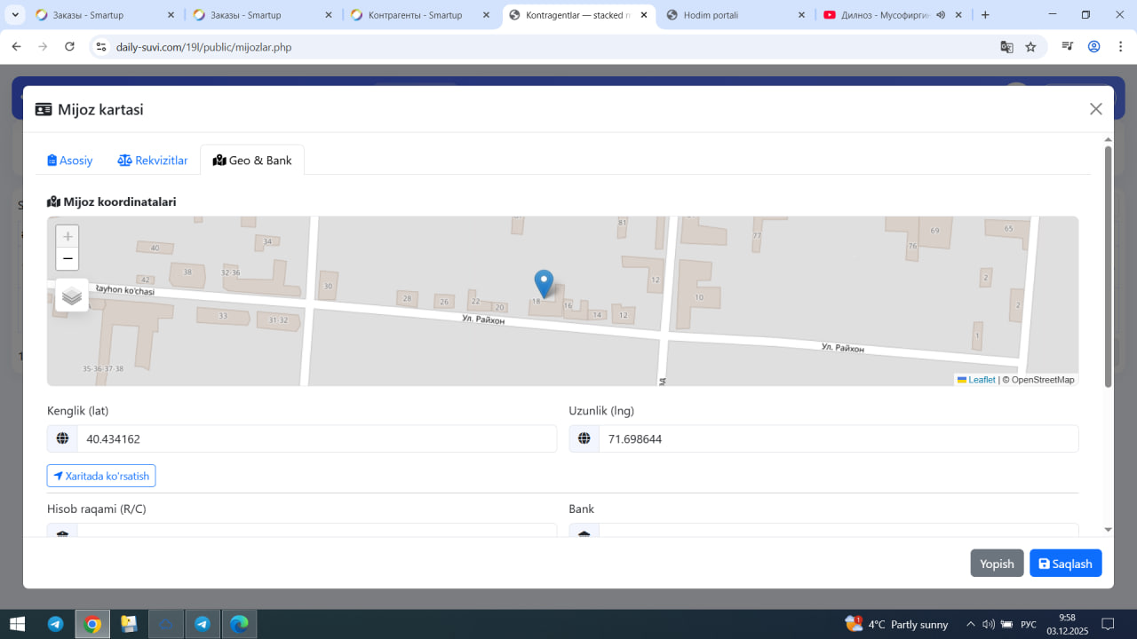Image resolution: width=1137 pixels, height=639 pixels.
Task: View site information for daily-suvi.com
Action: pos(101,47)
